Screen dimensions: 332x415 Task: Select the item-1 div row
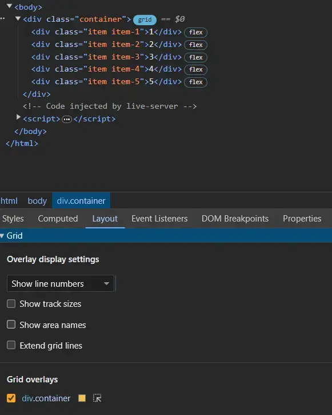click(106, 32)
